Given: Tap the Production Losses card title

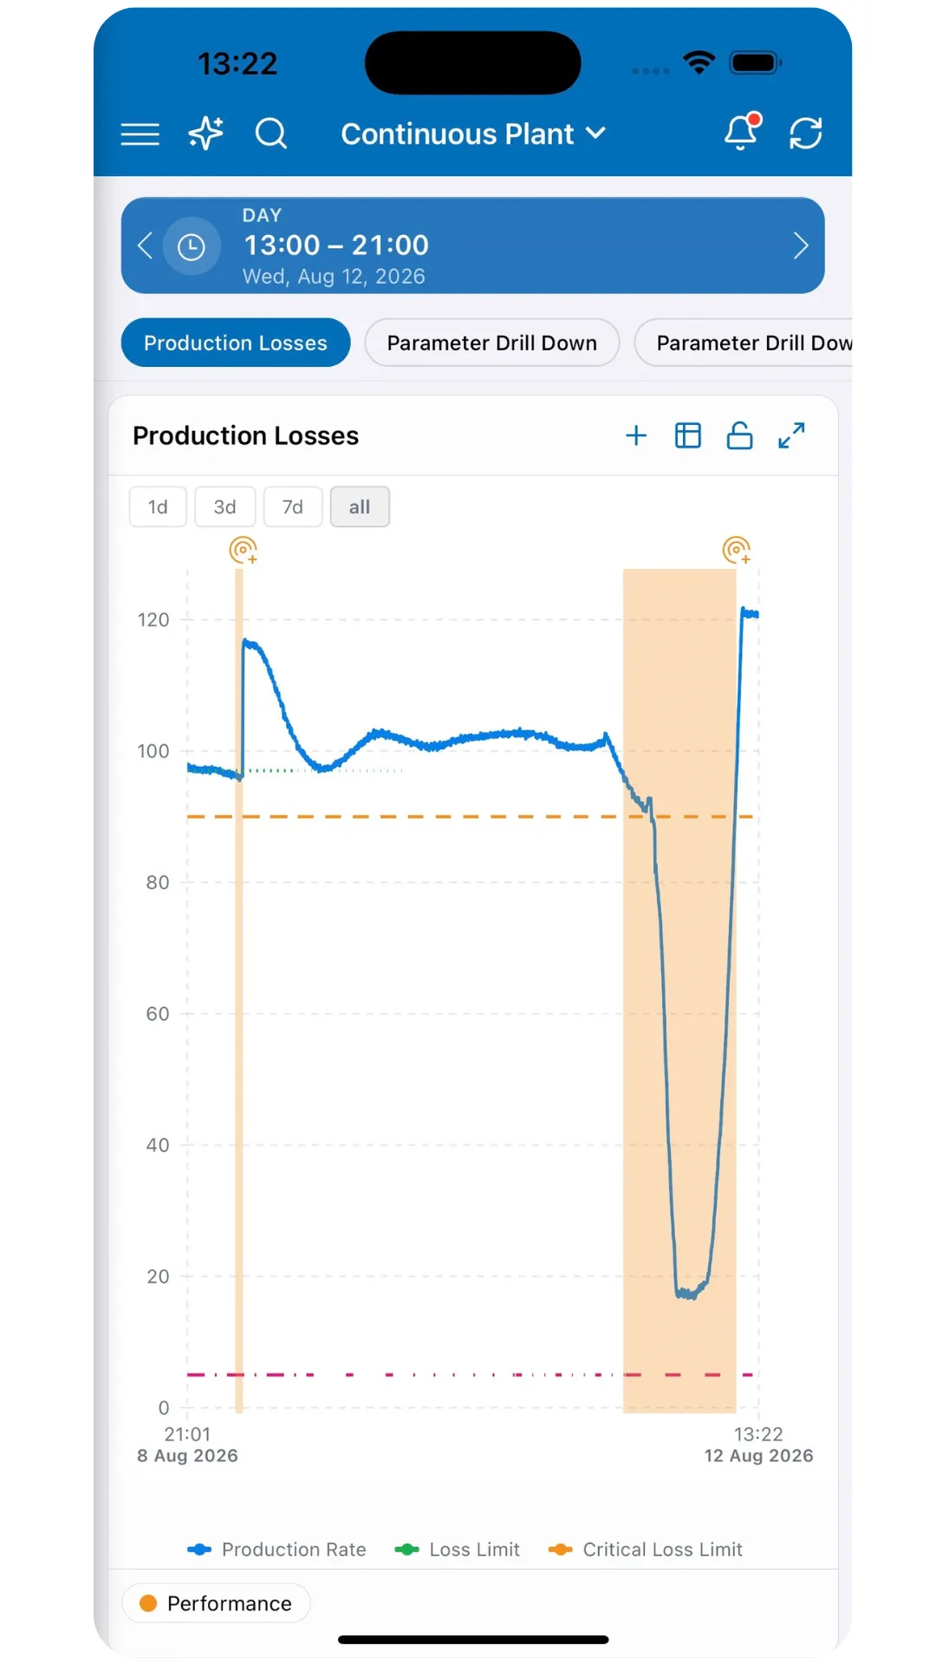Looking at the screenshot, I should [245, 435].
